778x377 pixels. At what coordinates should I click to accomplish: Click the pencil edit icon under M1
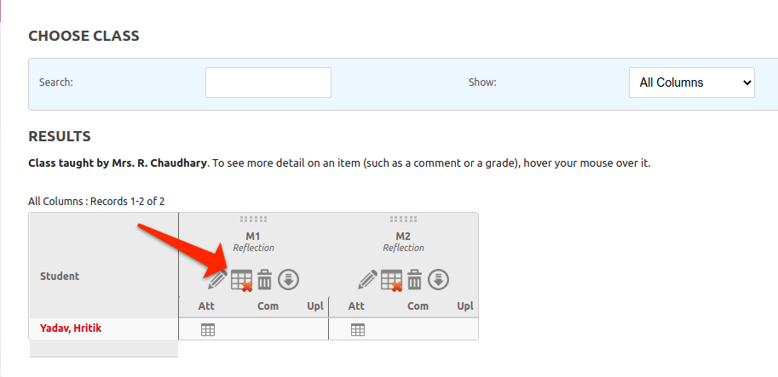pyautogui.click(x=217, y=280)
